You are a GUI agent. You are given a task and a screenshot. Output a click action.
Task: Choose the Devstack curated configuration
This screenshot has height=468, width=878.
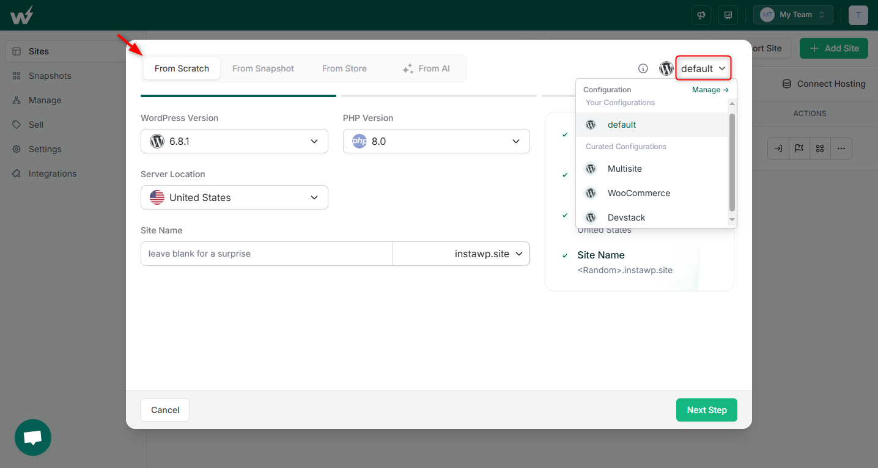pos(652,218)
